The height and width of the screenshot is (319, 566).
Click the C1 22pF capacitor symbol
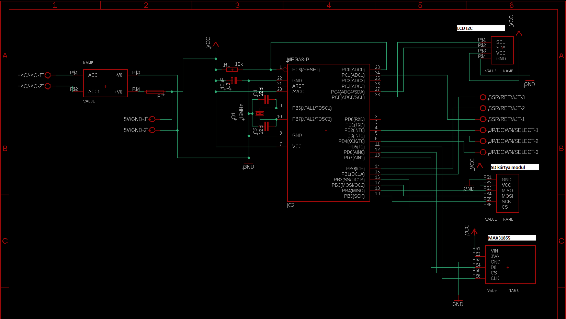[266, 100]
